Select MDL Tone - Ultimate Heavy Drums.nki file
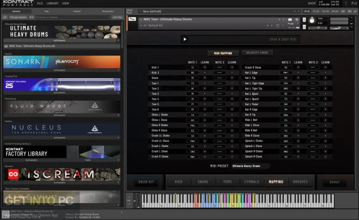This screenshot has width=359, height=220. pos(62,46)
